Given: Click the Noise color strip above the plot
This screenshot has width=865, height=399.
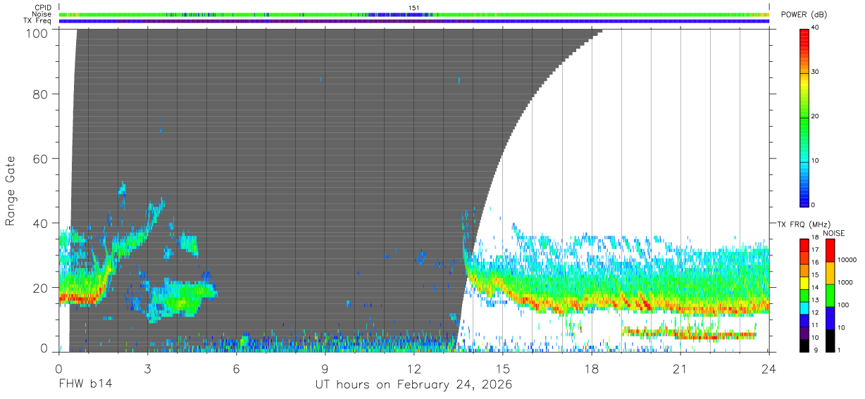Looking at the screenshot, I should pos(414,14).
